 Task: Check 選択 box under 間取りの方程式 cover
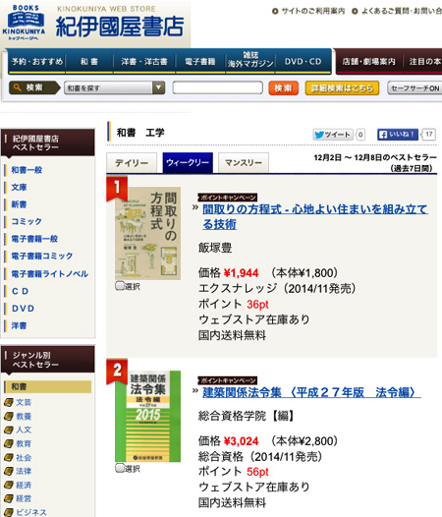[119, 286]
